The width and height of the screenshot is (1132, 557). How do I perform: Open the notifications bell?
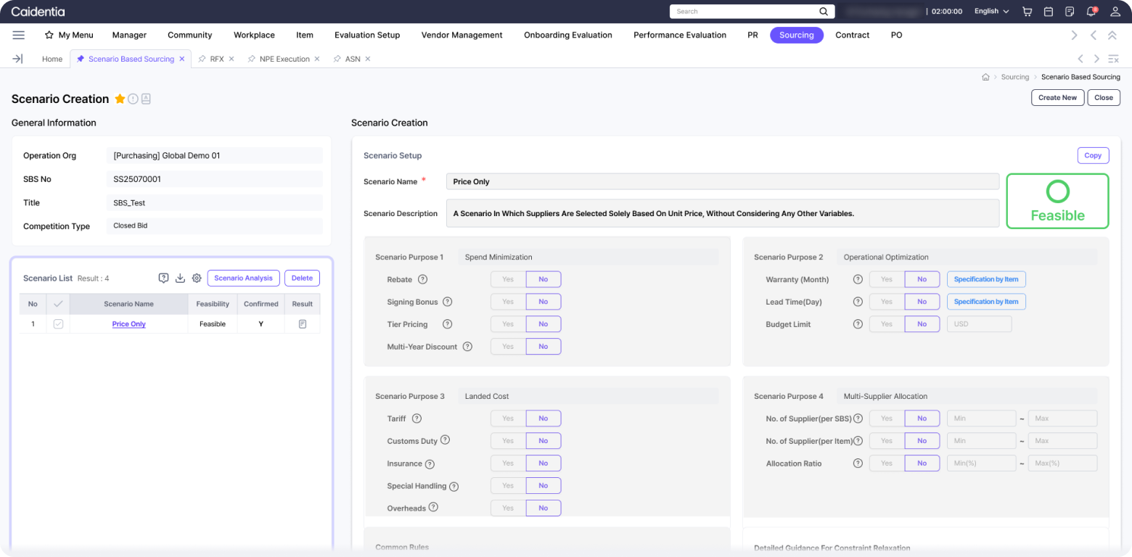pyautogui.click(x=1091, y=12)
